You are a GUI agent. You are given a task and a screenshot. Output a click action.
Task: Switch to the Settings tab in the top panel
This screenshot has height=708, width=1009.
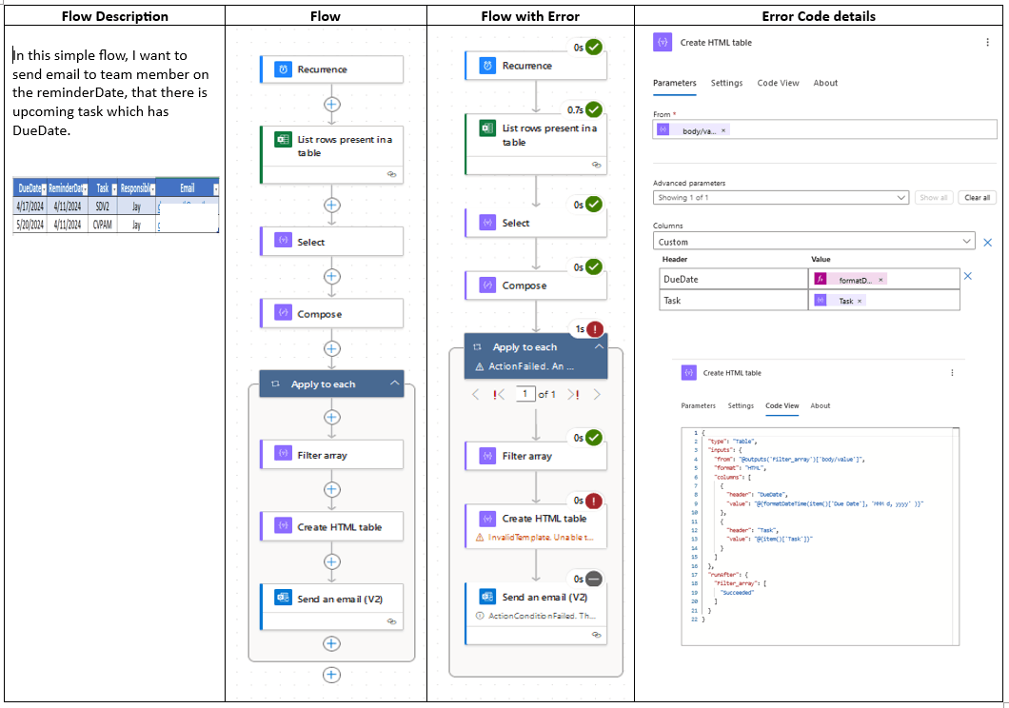click(x=726, y=83)
